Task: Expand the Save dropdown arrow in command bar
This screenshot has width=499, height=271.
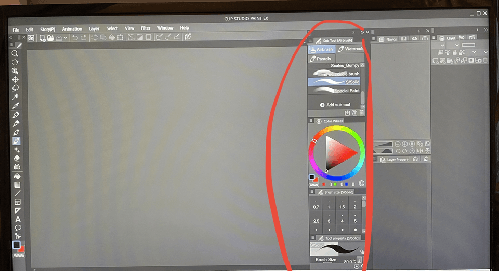Action: click(65, 38)
